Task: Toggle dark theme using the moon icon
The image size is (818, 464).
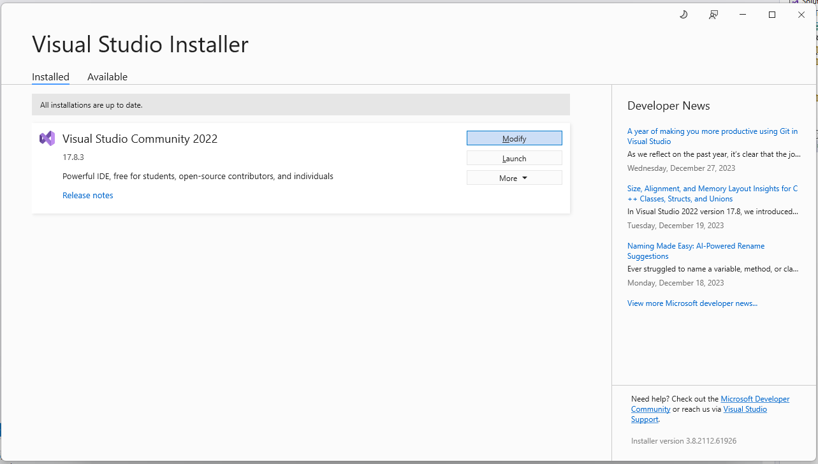Action: tap(683, 14)
